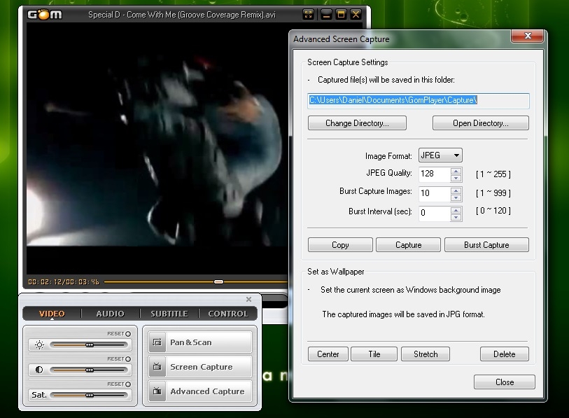The width and height of the screenshot is (569, 418).
Task: Increase Burst Capture Images count
Action: [x=456, y=190]
